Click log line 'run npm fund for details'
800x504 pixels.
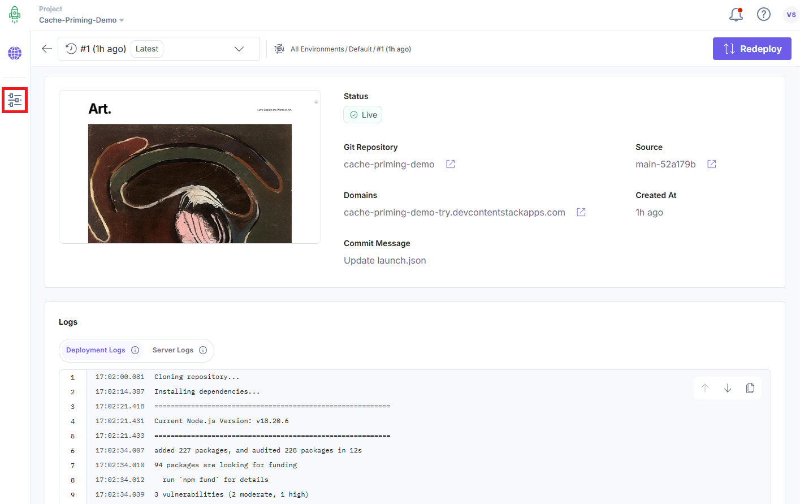(215, 480)
